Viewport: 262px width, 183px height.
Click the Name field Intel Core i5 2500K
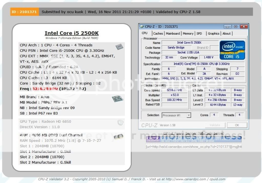tap(190, 42)
